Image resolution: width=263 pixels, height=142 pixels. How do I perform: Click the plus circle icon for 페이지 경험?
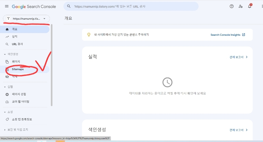7,94
